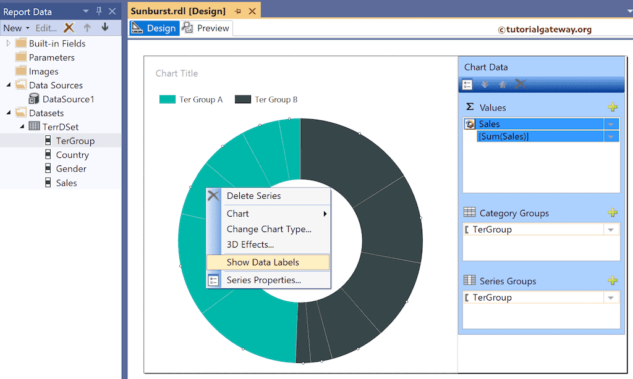
Task: Add a new value with the green plus icon
Action: 613,107
